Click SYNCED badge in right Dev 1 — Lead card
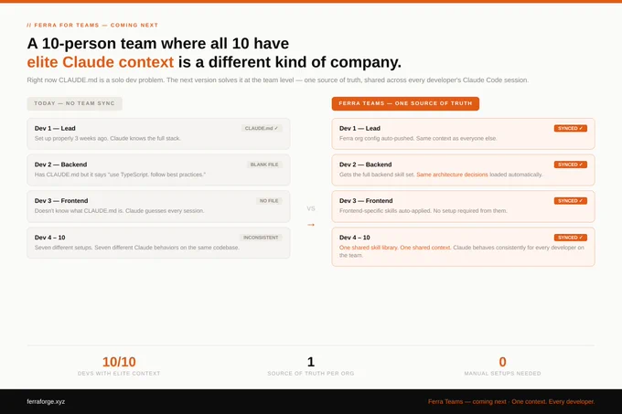622x414 pixels. (x=571, y=128)
